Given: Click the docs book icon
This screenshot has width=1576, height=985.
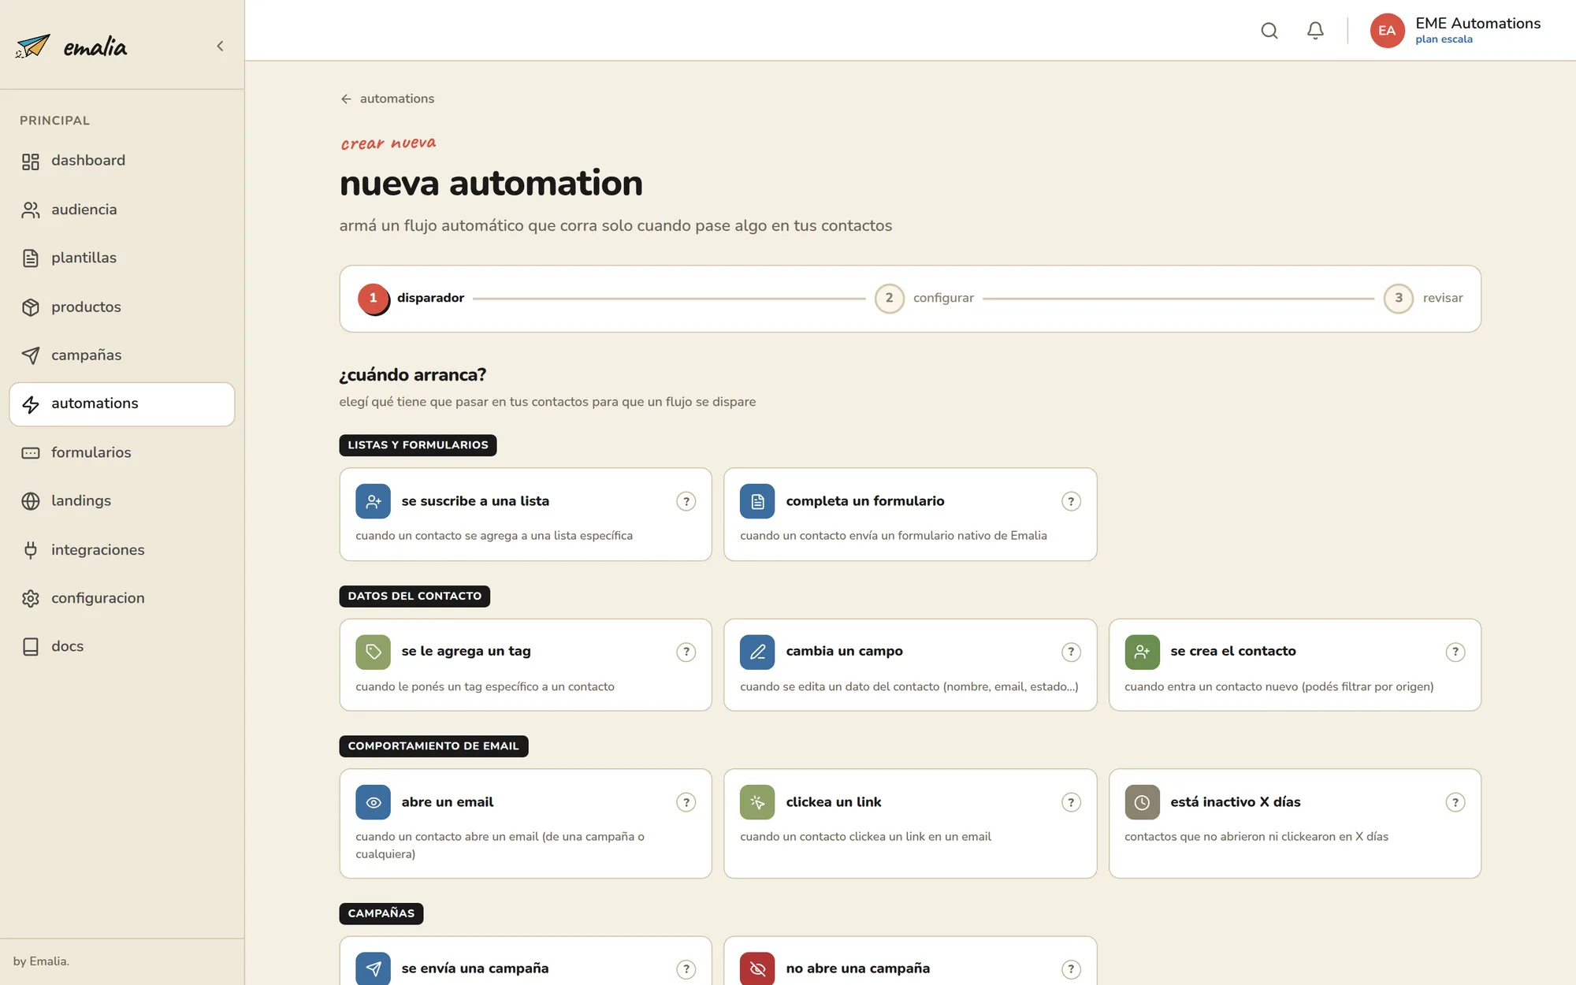Looking at the screenshot, I should click(x=31, y=647).
